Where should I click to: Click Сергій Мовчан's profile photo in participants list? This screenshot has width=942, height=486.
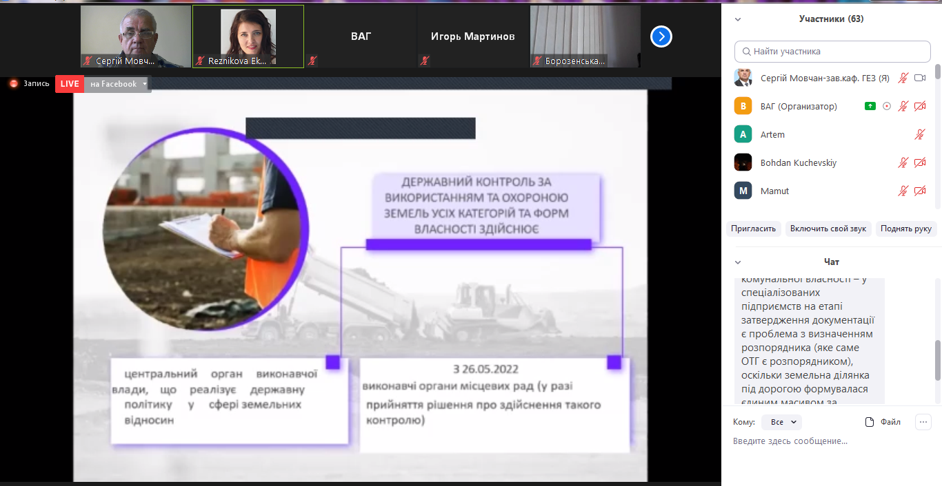tap(743, 78)
